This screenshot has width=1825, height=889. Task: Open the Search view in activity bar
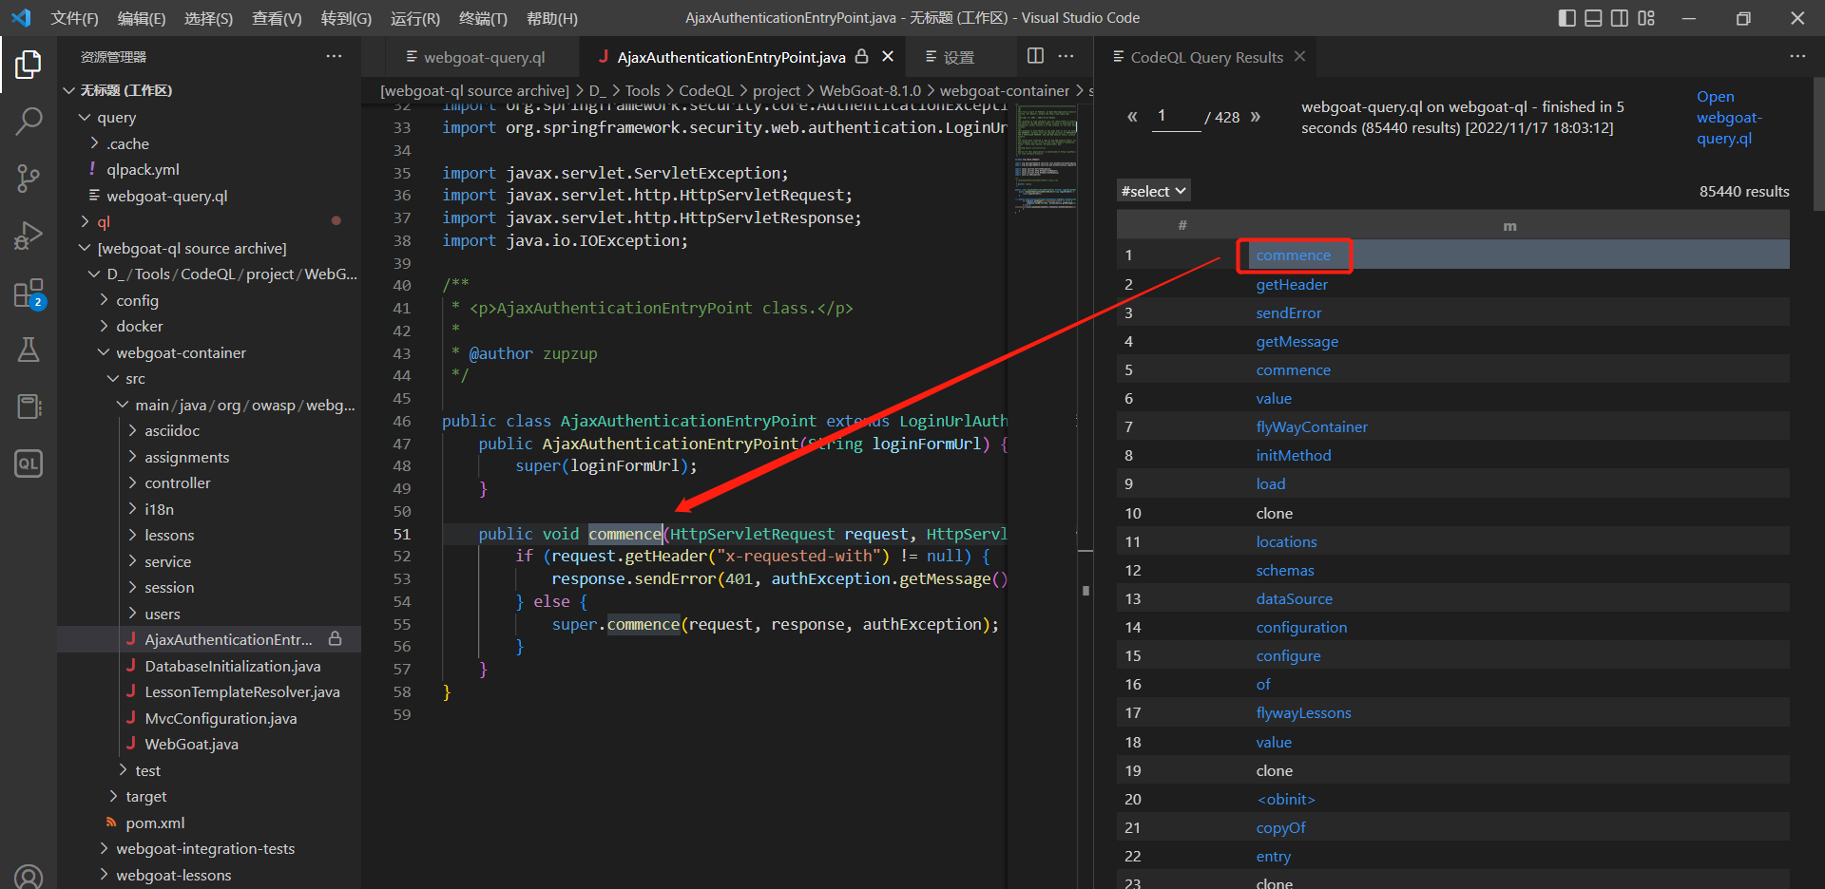tap(29, 121)
